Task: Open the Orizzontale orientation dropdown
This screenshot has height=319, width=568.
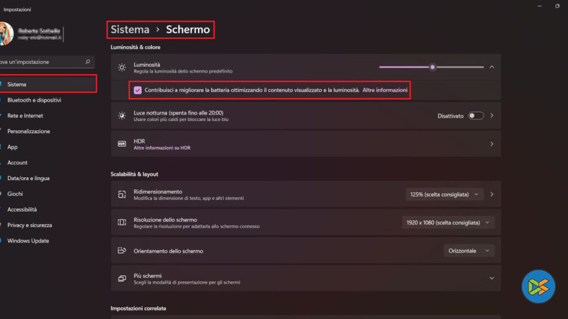Action: tap(468, 251)
